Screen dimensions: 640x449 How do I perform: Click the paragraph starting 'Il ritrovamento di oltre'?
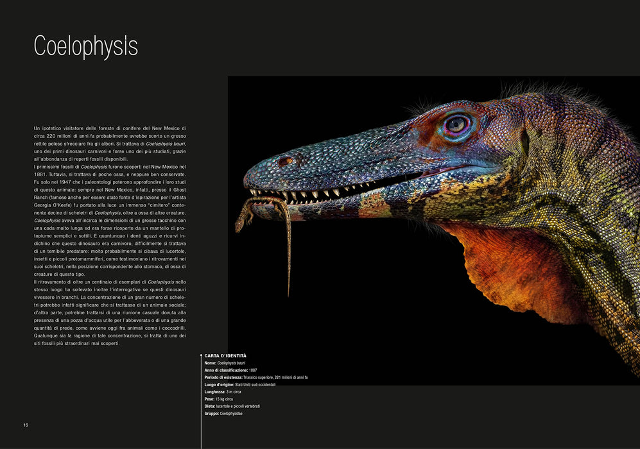pos(110,312)
